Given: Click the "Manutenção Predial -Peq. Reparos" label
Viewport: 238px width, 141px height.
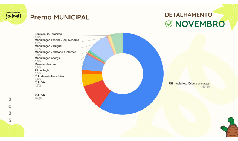Looking at the screenshot, I should (x=57, y=40).
